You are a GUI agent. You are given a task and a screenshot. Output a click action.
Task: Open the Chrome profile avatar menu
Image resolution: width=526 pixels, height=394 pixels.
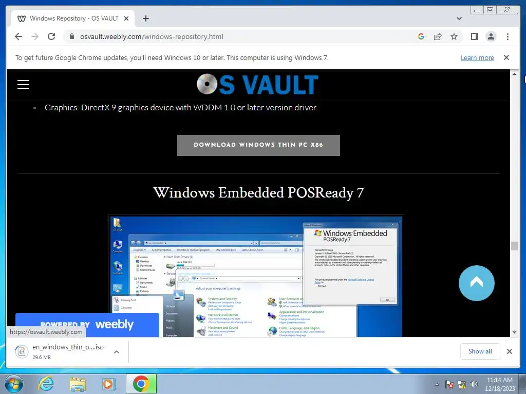[x=491, y=36]
